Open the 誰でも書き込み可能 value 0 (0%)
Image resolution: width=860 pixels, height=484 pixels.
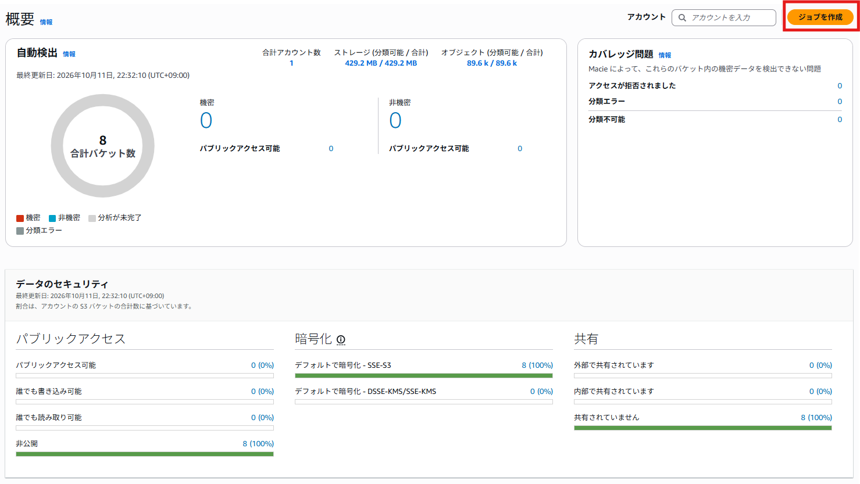click(262, 392)
